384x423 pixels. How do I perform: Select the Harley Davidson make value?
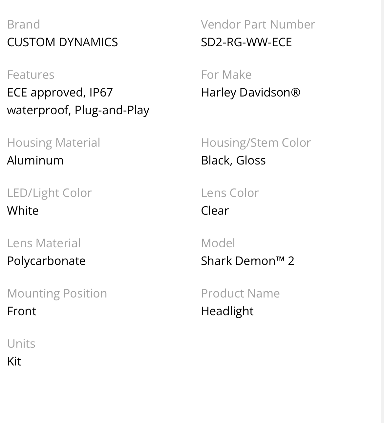(250, 92)
